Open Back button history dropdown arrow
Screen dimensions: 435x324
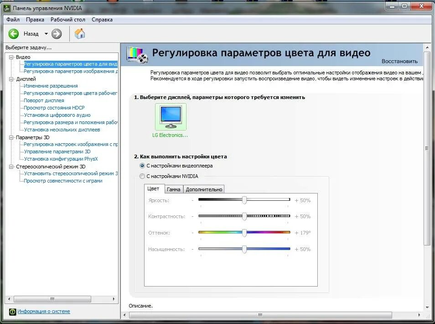pos(46,34)
